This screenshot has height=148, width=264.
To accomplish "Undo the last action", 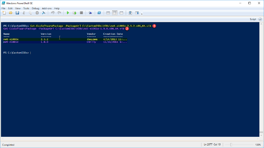I will pyautogui.click(x=53, y=13).
